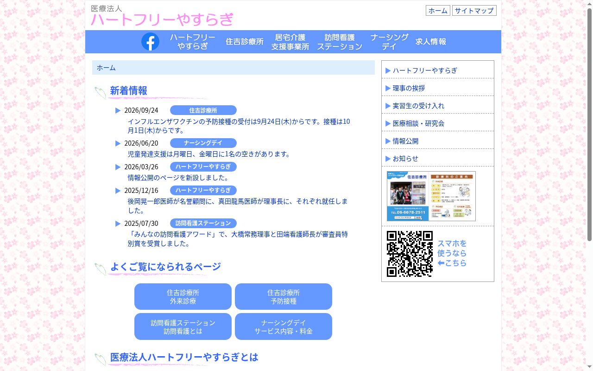Viewport: 593px width, 371px height.
Task: Click the 新着情報 heading
Action: click(x=128, y=91)
